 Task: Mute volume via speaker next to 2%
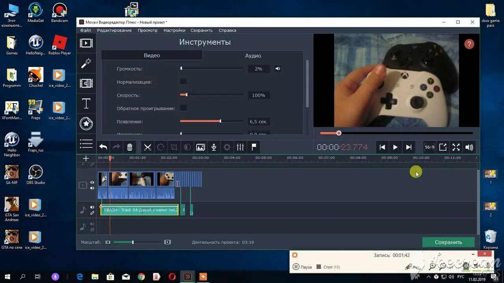pos(278,69)
